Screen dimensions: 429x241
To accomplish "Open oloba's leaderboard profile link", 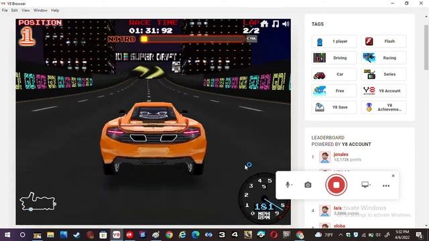I will click(339, 226).
